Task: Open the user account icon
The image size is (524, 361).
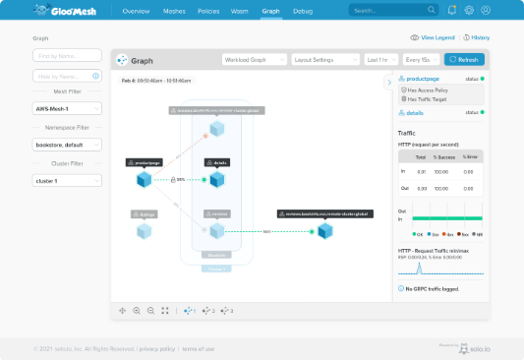Action: [486, 10]
